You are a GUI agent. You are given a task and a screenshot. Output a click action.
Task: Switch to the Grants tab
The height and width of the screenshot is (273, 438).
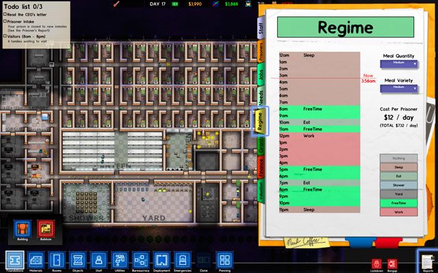(261, 145)
